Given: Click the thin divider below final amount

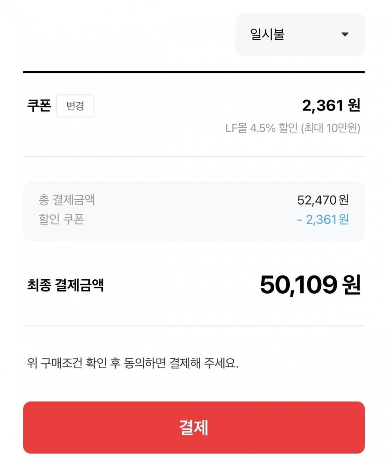Looking at the screenshot, I should tap(194, 326).
